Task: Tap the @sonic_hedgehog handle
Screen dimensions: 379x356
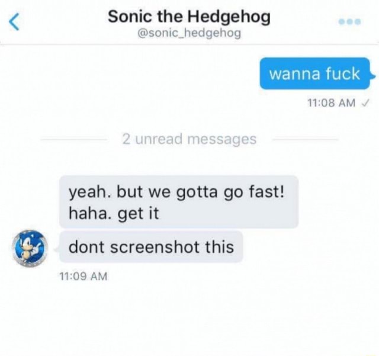Action: pos(189,33)
